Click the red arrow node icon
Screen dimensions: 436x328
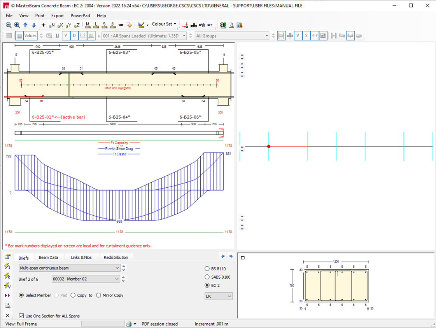pos(185,25)
